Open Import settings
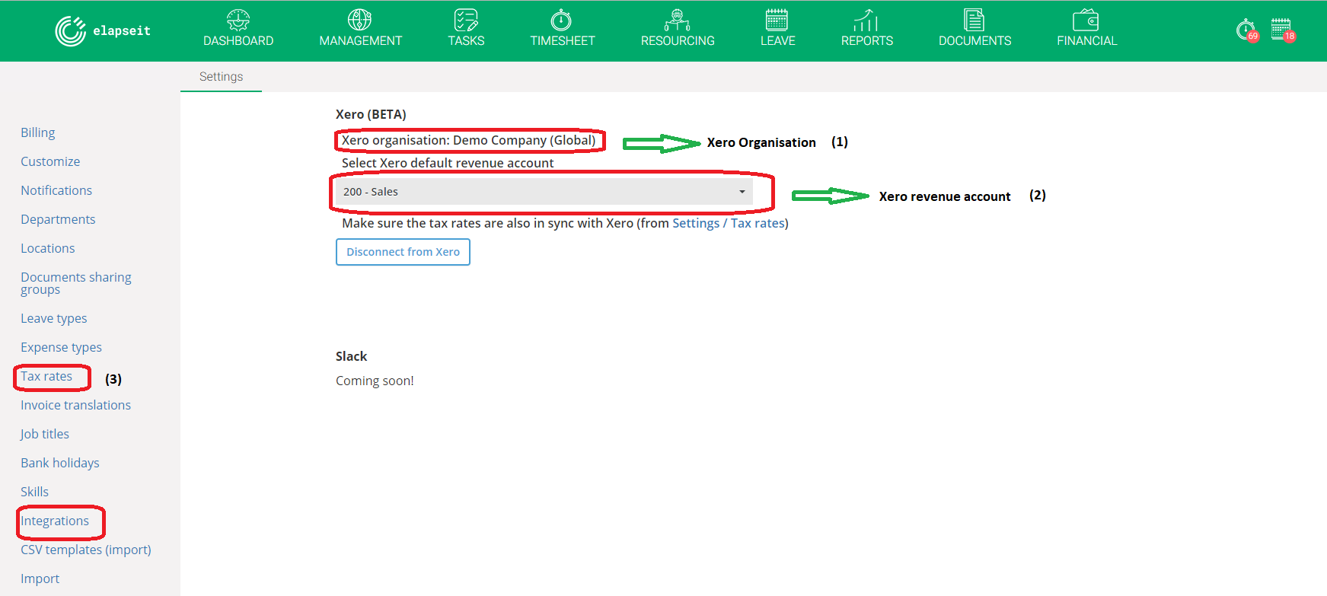Image resolution: width=1327 pixels, height=596 pixels. (40, 578)
